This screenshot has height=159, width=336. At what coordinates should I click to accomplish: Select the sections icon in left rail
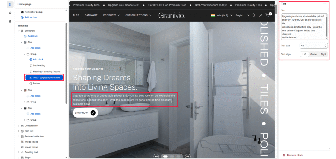[x=10, y=4]
